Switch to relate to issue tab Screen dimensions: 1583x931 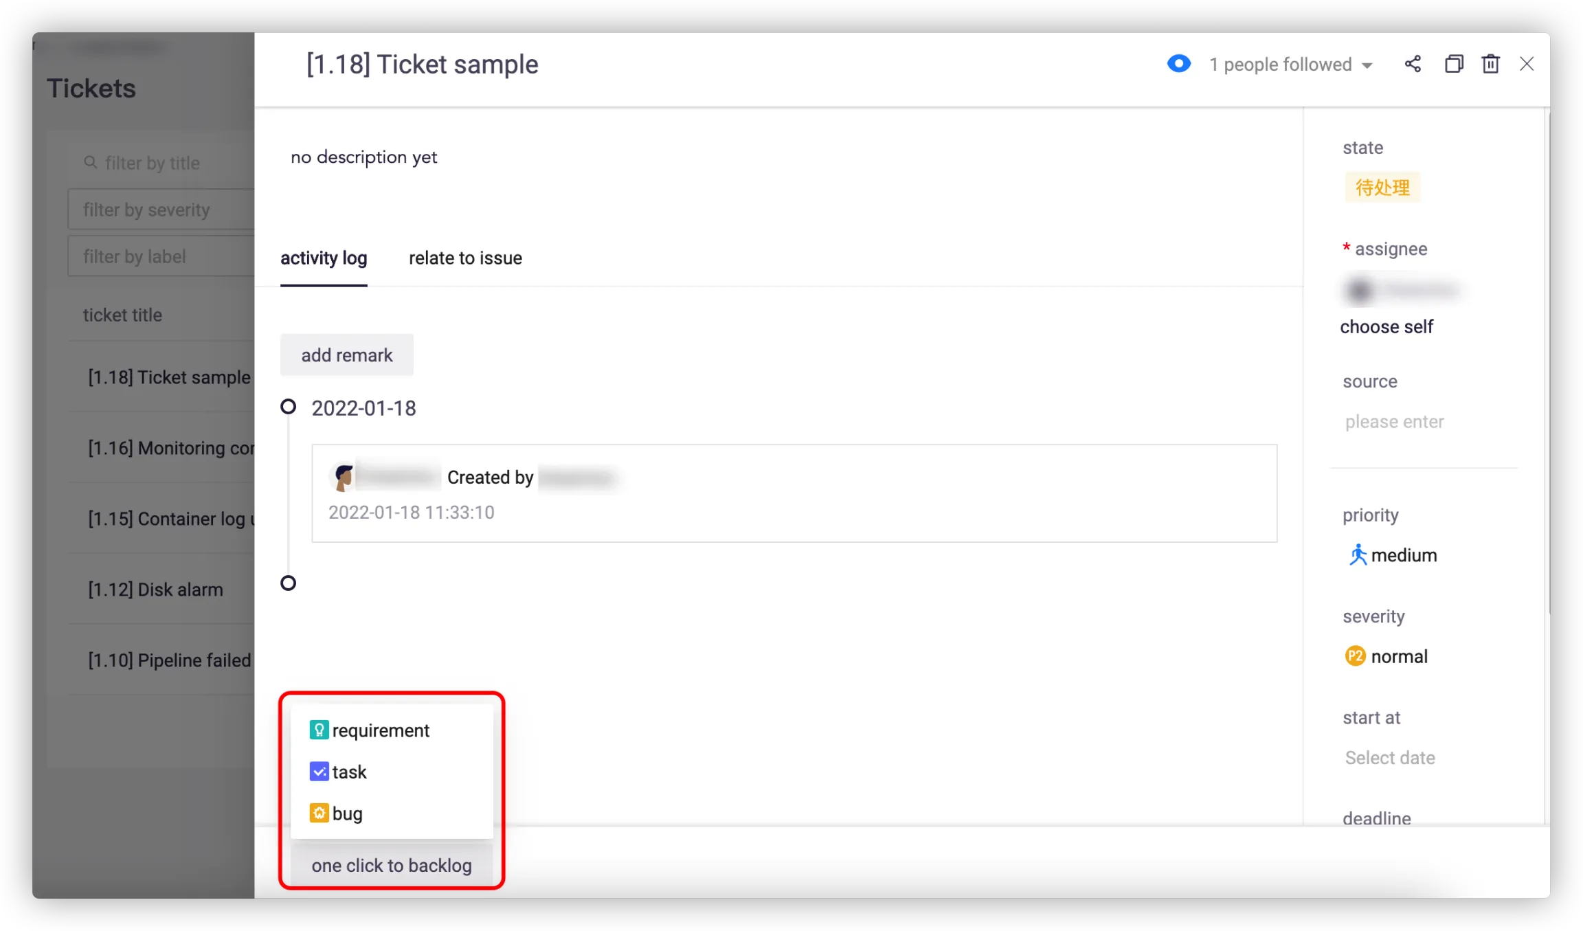click(465, 258)
